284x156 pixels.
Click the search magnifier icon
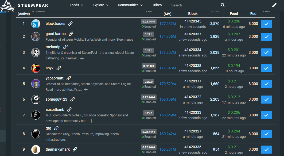click(x=223, y=5)
